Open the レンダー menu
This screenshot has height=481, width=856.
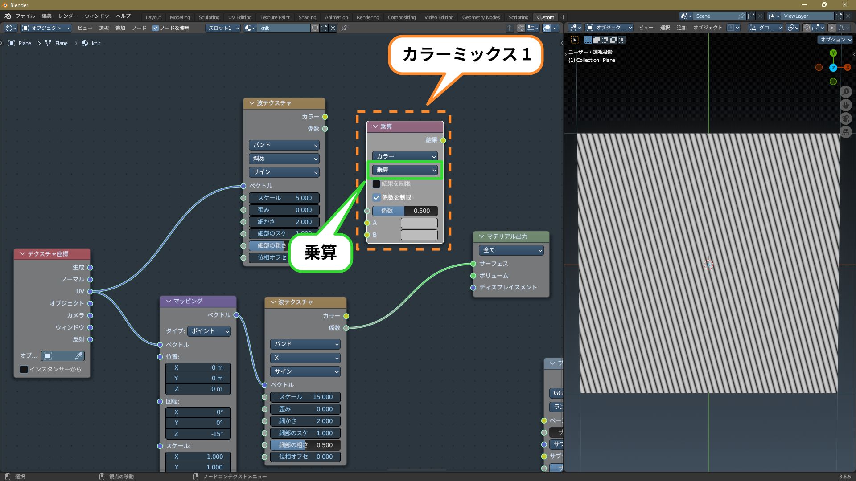(68, 16)
